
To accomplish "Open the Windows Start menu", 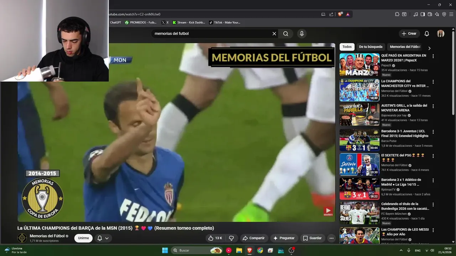I will (165, 250).
